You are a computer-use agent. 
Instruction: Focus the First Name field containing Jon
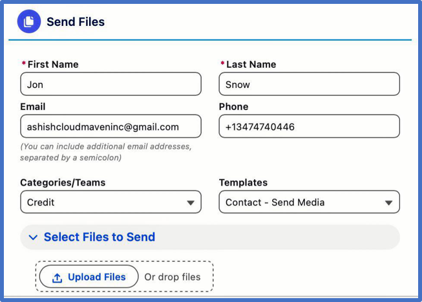point(111,84)
